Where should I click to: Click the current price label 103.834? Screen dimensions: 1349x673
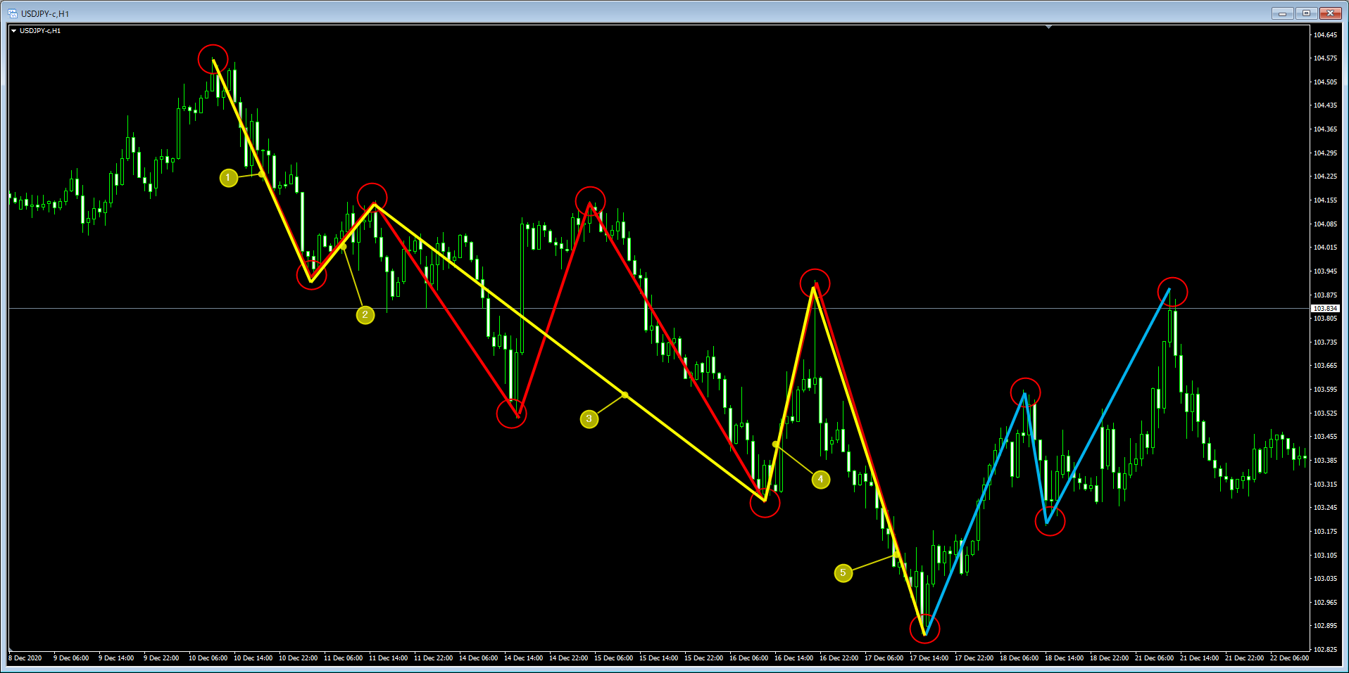(1325, 309)
